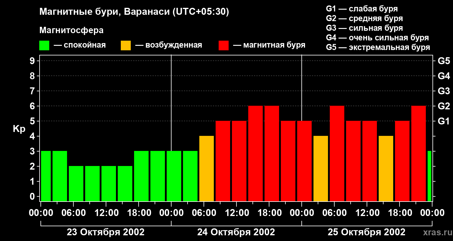Select the 'G1 — слабая буря' legend line
The image size is (453, 241).
point(362,8)
